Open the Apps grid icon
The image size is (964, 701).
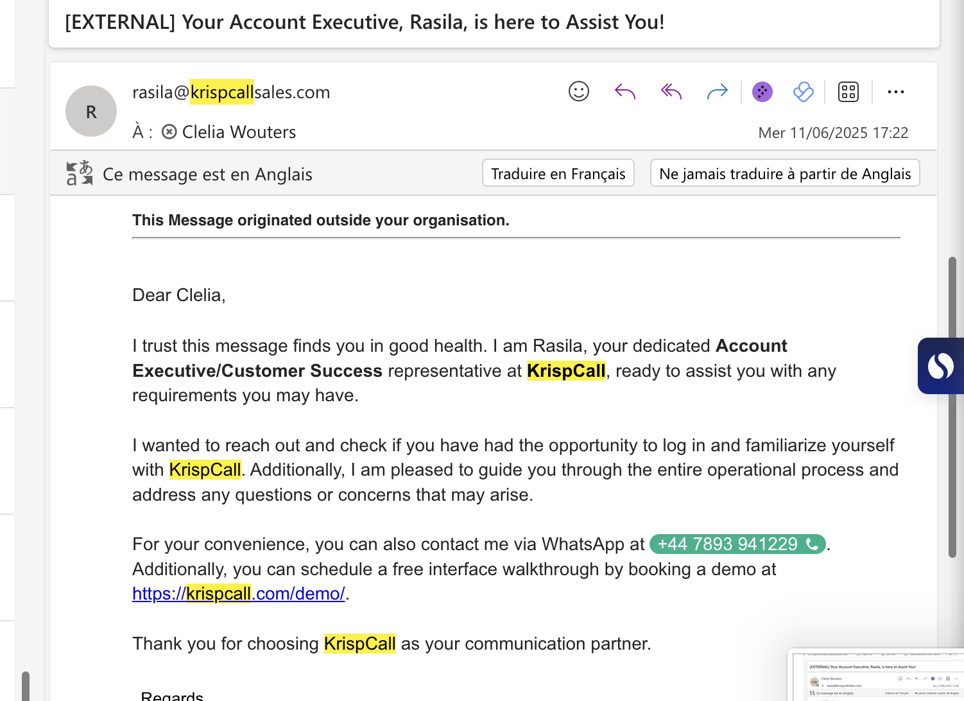coord(848,92)
